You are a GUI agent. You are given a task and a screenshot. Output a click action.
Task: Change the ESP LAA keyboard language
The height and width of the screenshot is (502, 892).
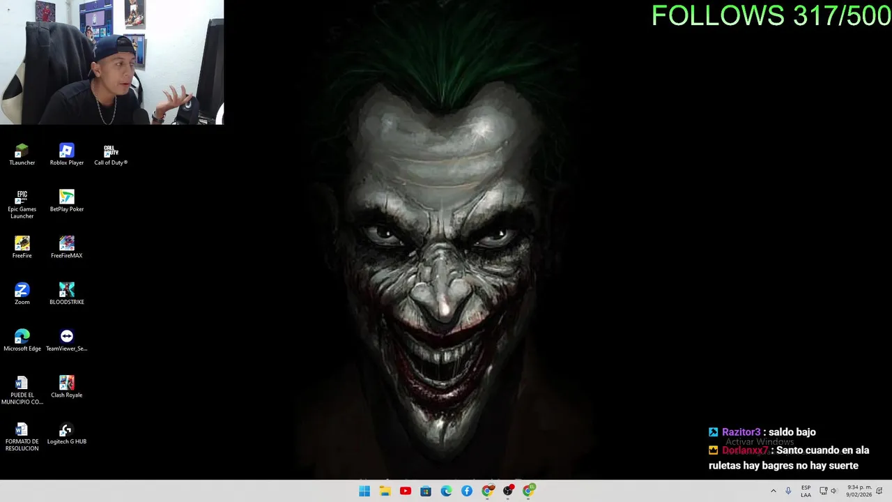[806, 491]
